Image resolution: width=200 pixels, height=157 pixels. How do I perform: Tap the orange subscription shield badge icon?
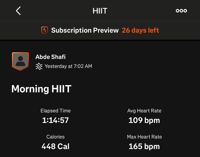pos(44,30)
